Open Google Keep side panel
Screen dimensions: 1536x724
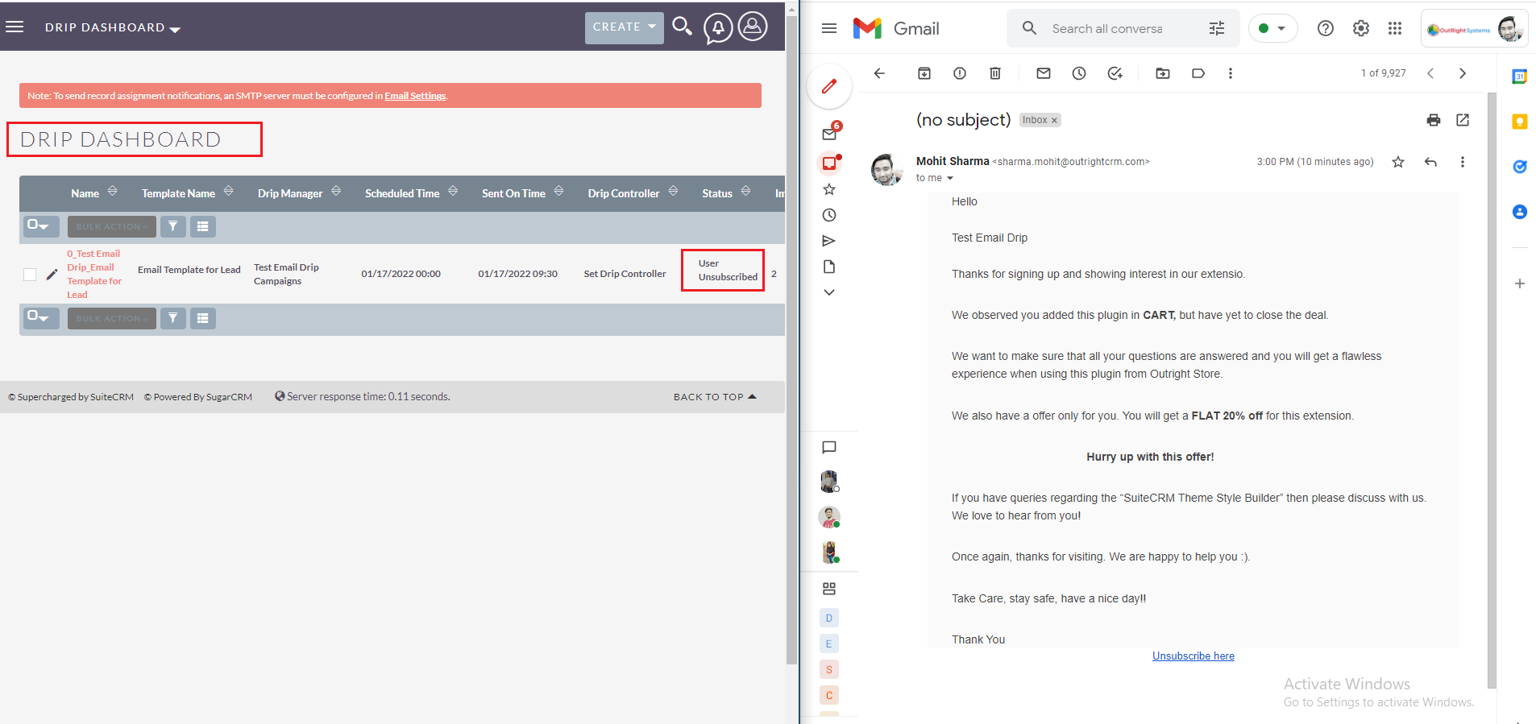click(1520, 122)
